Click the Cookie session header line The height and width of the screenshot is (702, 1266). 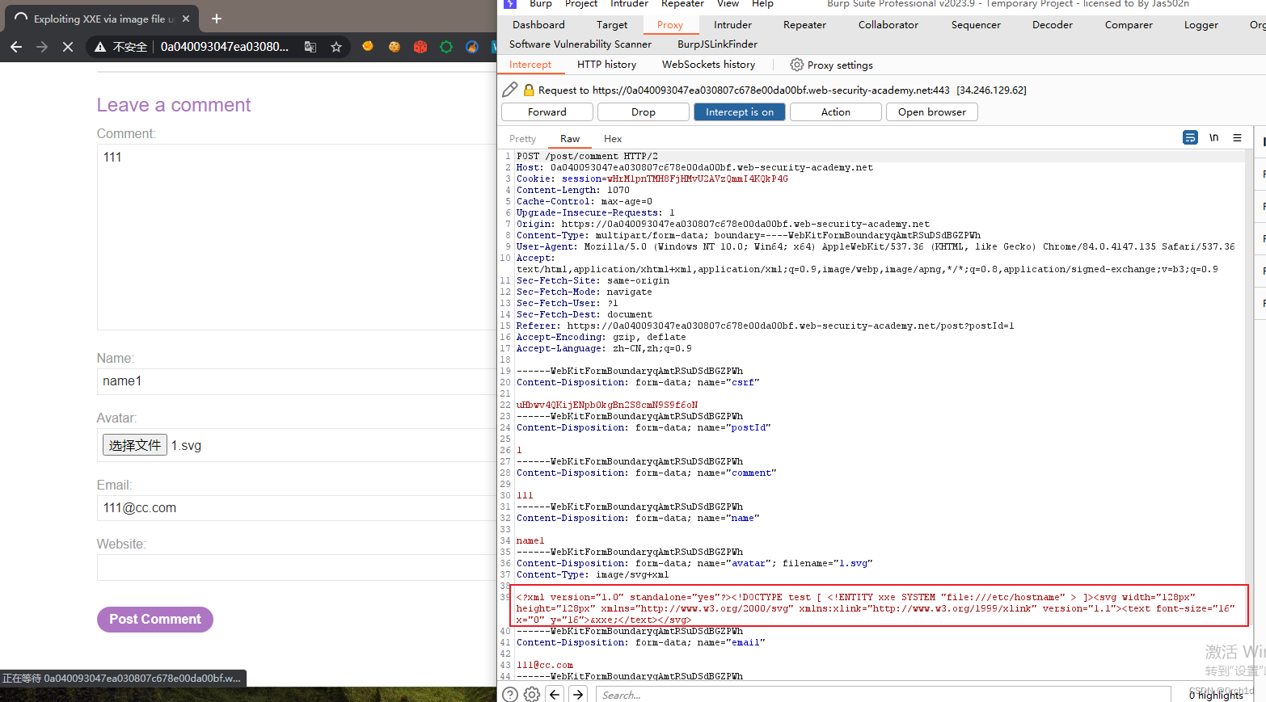[x=652, y=179]
